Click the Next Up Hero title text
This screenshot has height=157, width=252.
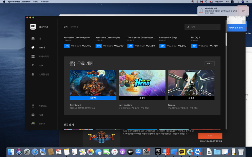coord(125,105)
